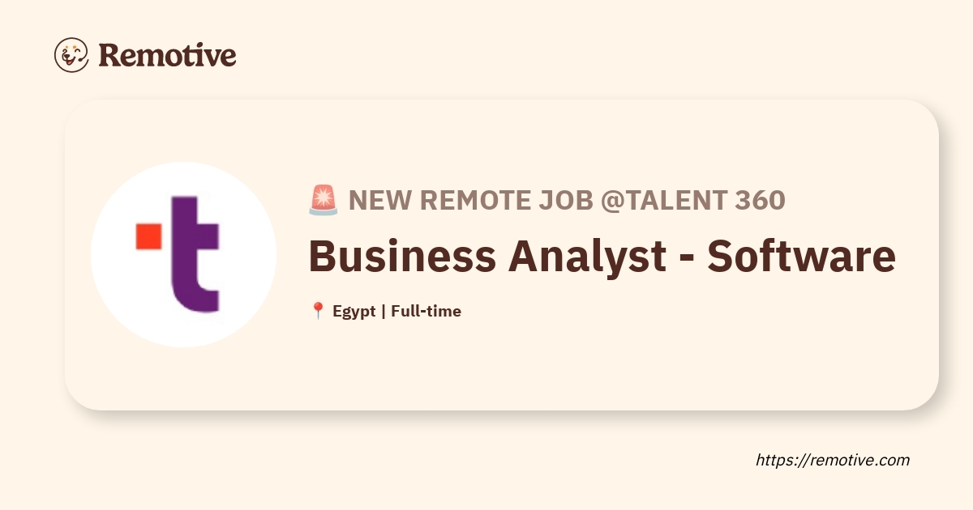The image size is (973, 510).
Task: Click the number 360 in the heading
Action: coord(758,200)
